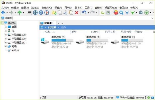Go back with the blue Back arrow
The width and height of the screenshot is (155, 100).
[x=3, y=13]
